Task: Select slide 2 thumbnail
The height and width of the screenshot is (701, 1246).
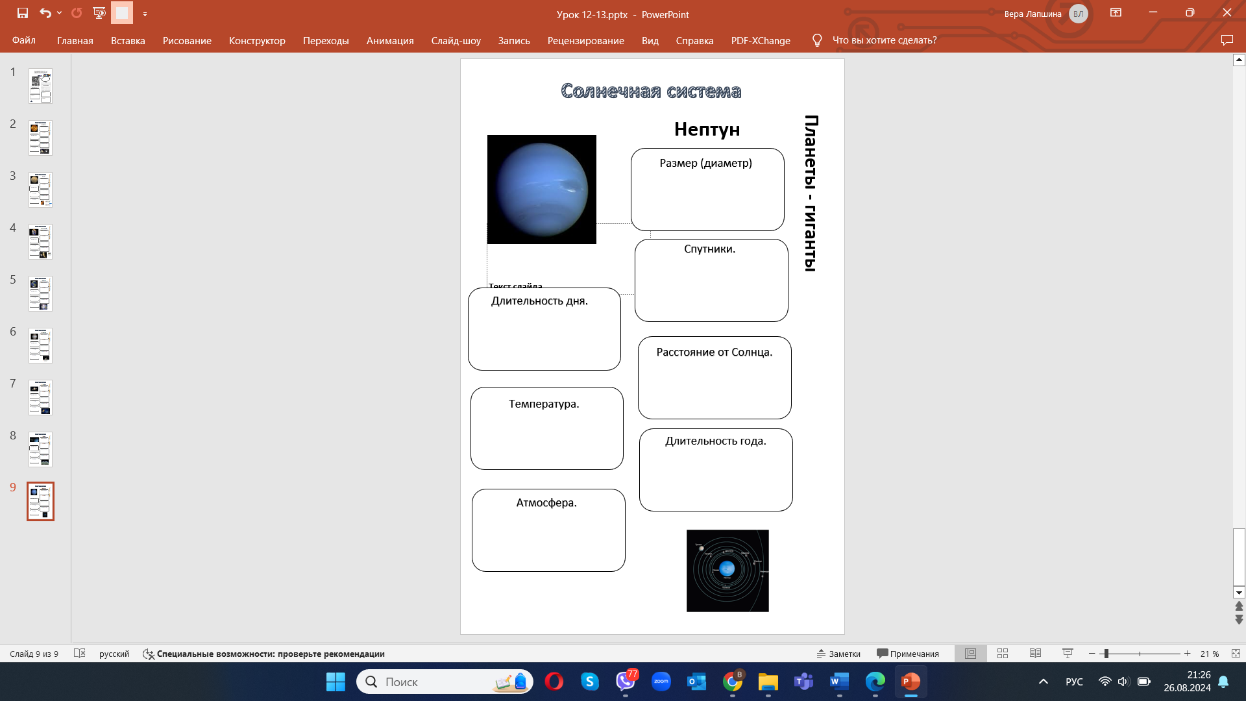Action: tap(40, 138)
